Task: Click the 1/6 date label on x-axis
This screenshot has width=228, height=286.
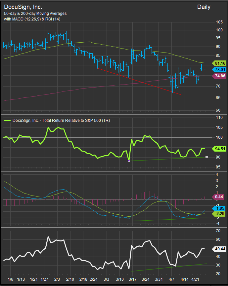Action: click(10, 279)
